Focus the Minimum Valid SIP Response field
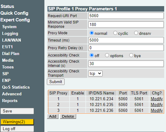 click(126, 24)
